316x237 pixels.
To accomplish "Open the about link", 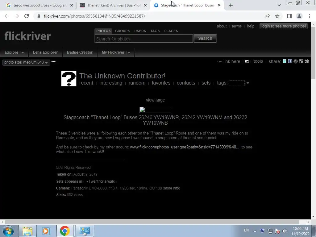I will (222, 26).
